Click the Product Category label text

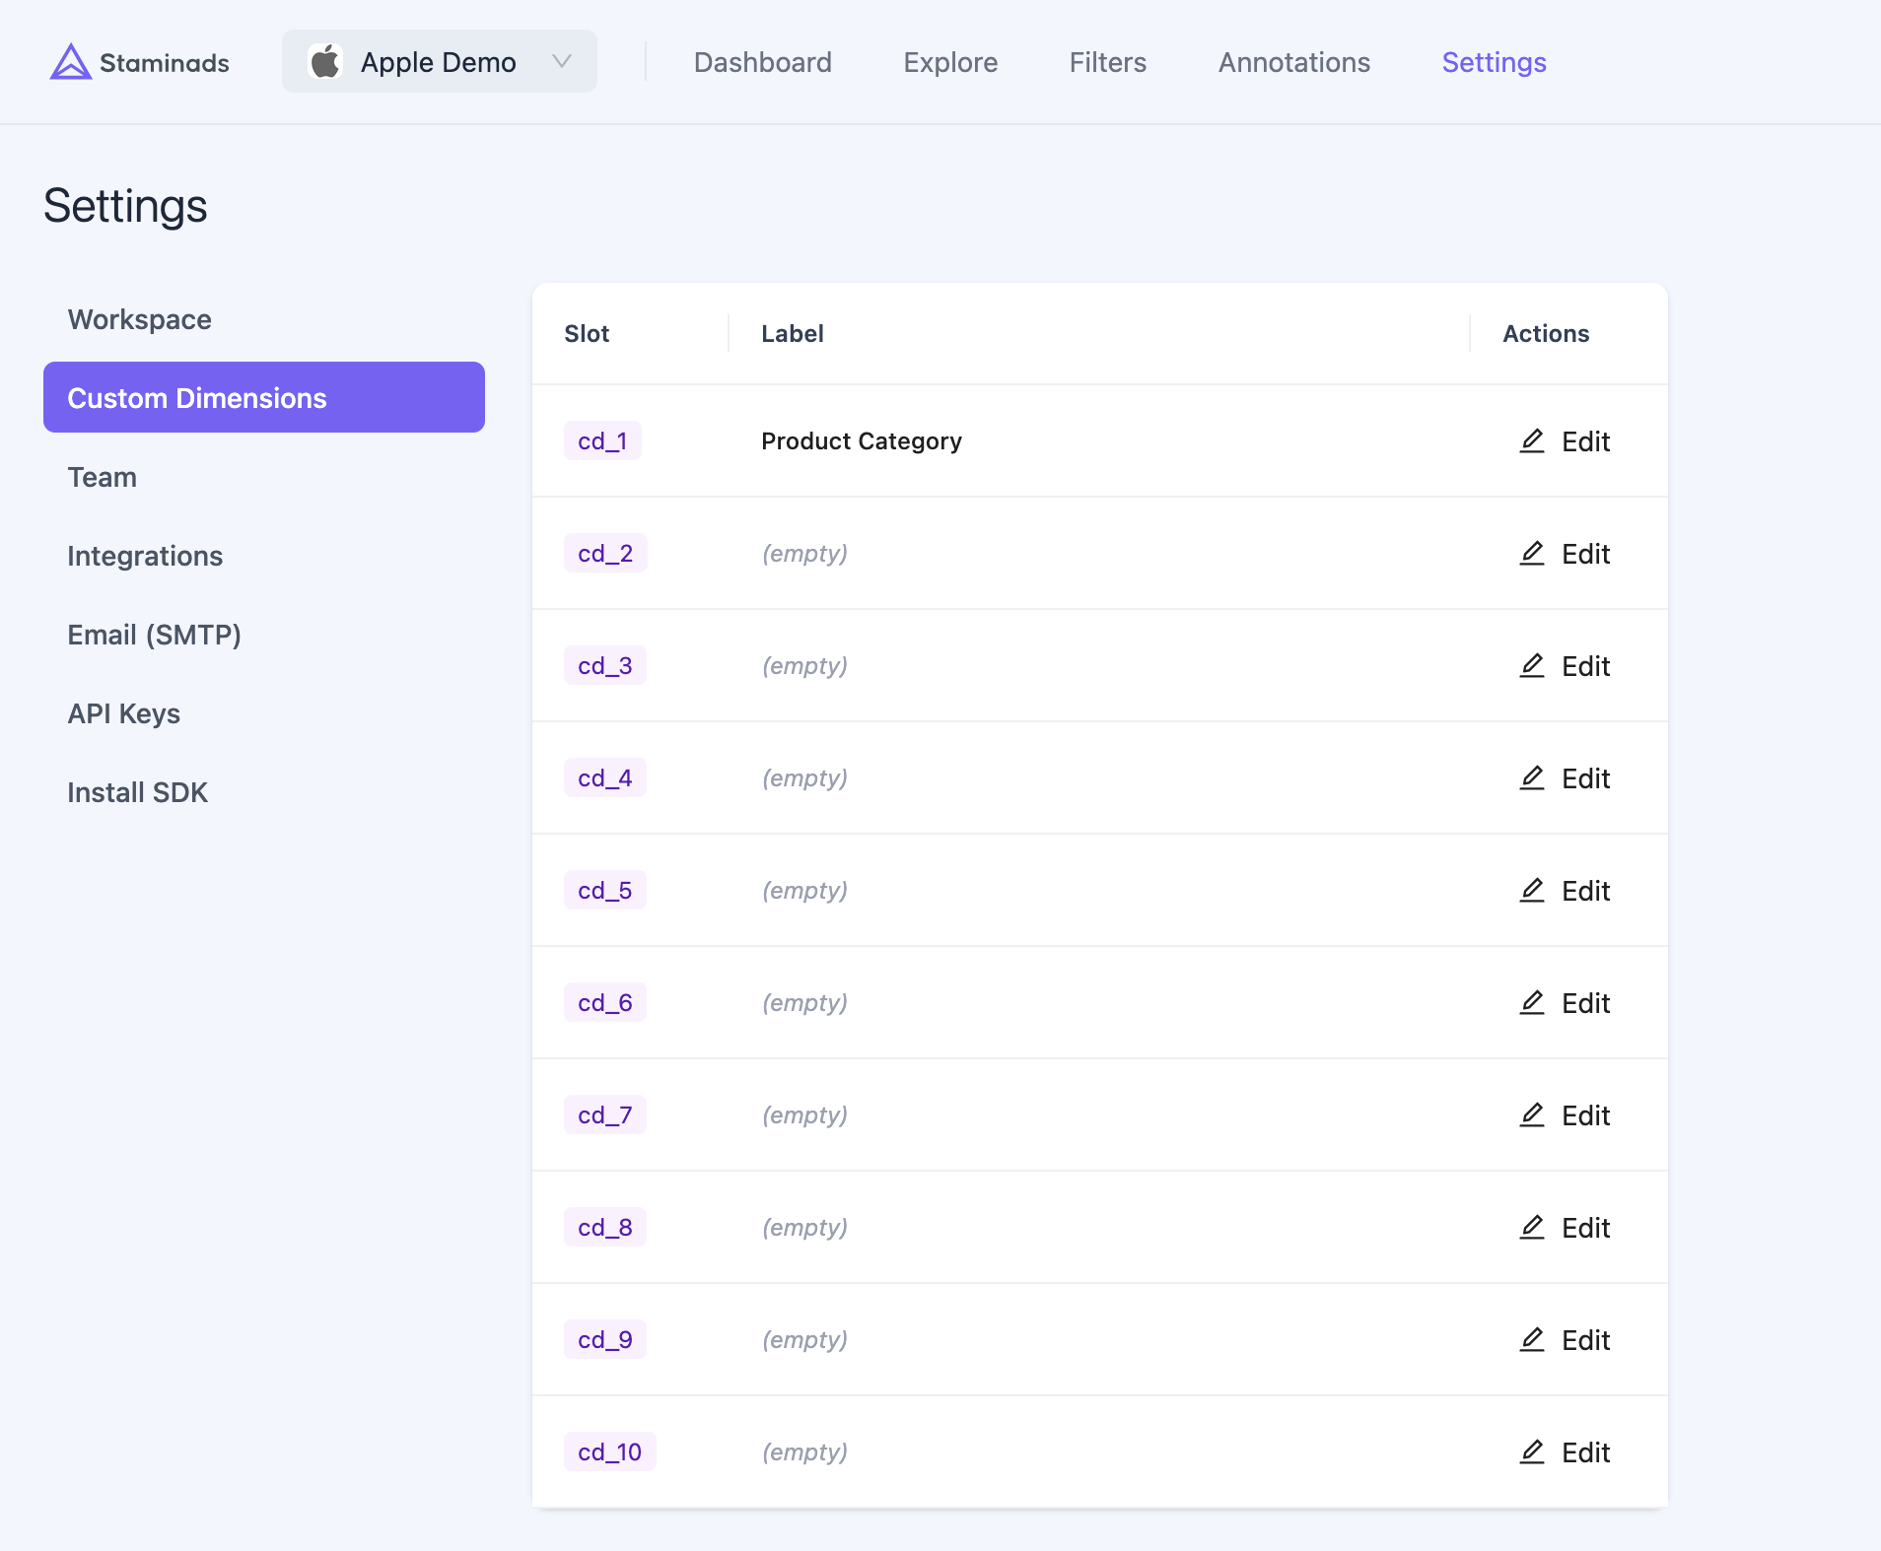tap(862, 441)
